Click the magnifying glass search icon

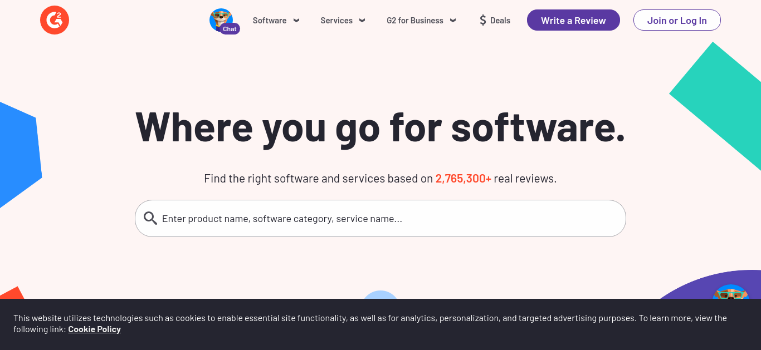[150, 218]
